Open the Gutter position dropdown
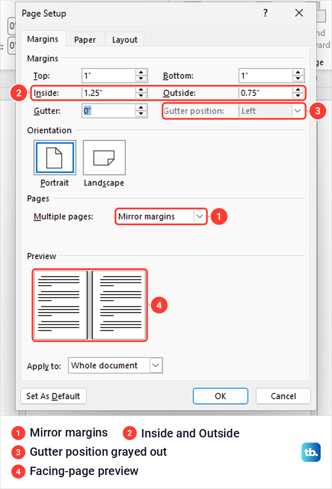 pyautogui.click(x=271, y=111)
